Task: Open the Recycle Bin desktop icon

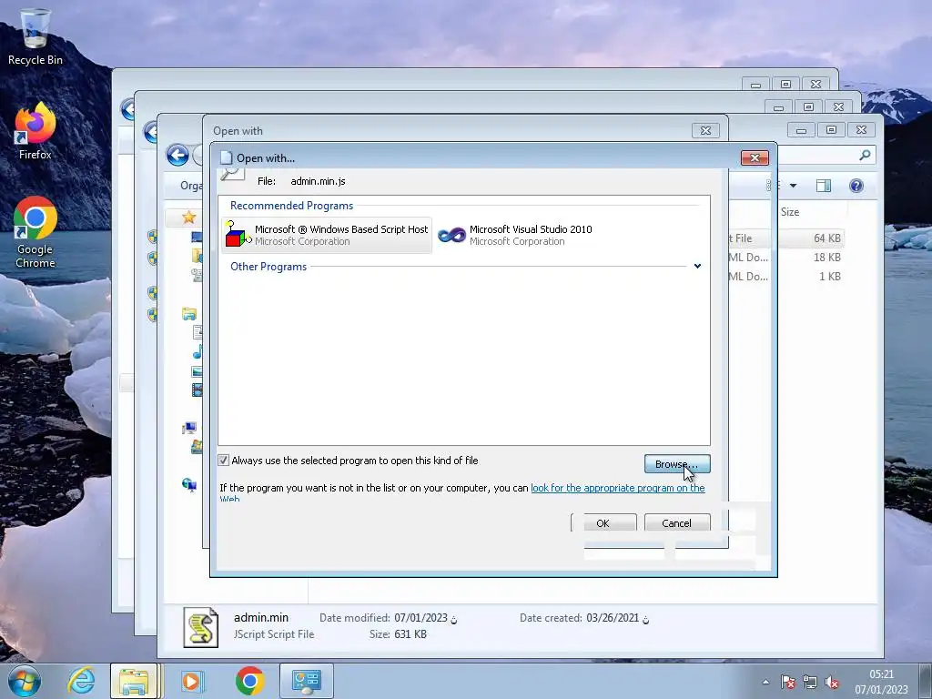Action: tap(35, 35)
